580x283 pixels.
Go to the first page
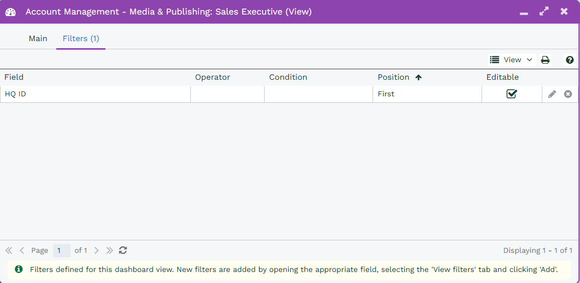click(x=9, y=250)
